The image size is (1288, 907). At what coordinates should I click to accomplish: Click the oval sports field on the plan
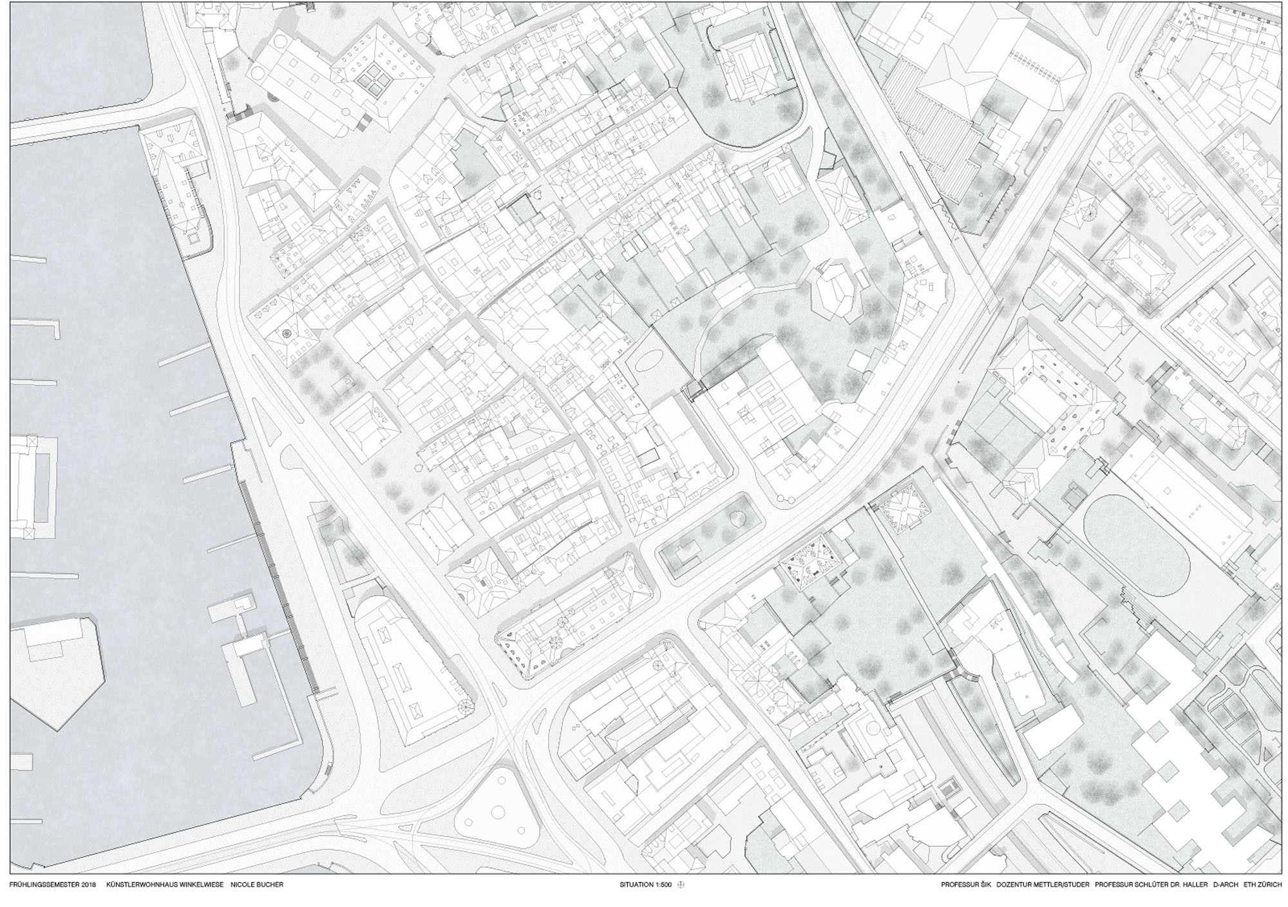(1137, 547)
